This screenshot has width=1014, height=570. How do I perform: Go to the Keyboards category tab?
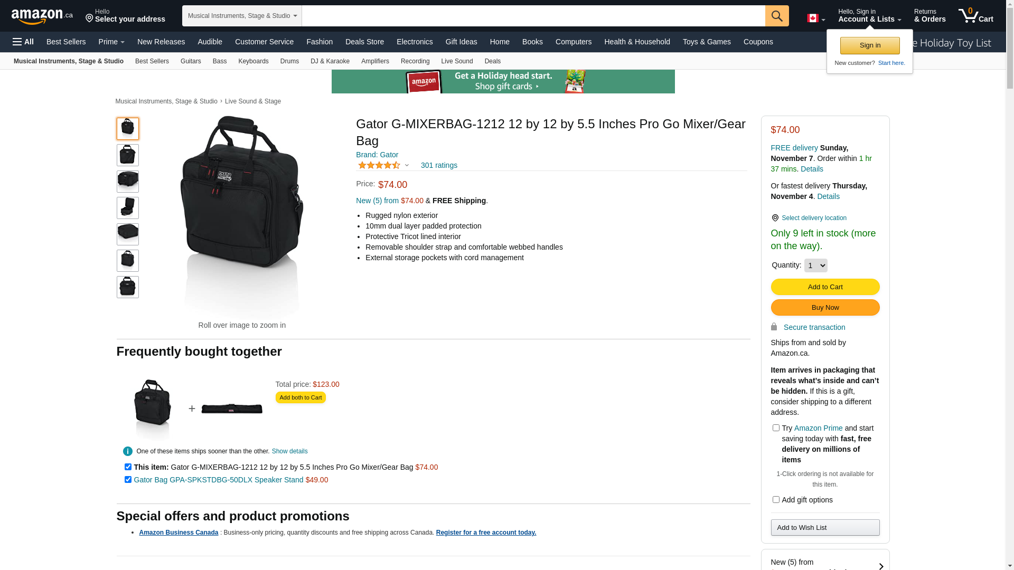pos(253,61)
